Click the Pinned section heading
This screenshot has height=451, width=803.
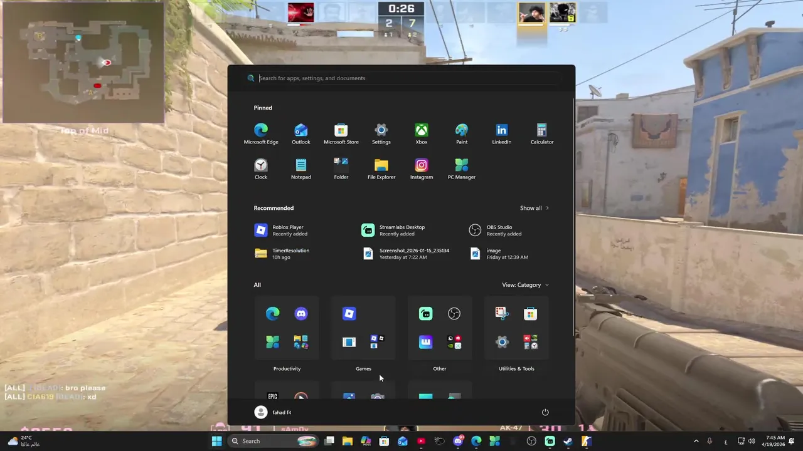pyautogui.click(x=263, y=108)
